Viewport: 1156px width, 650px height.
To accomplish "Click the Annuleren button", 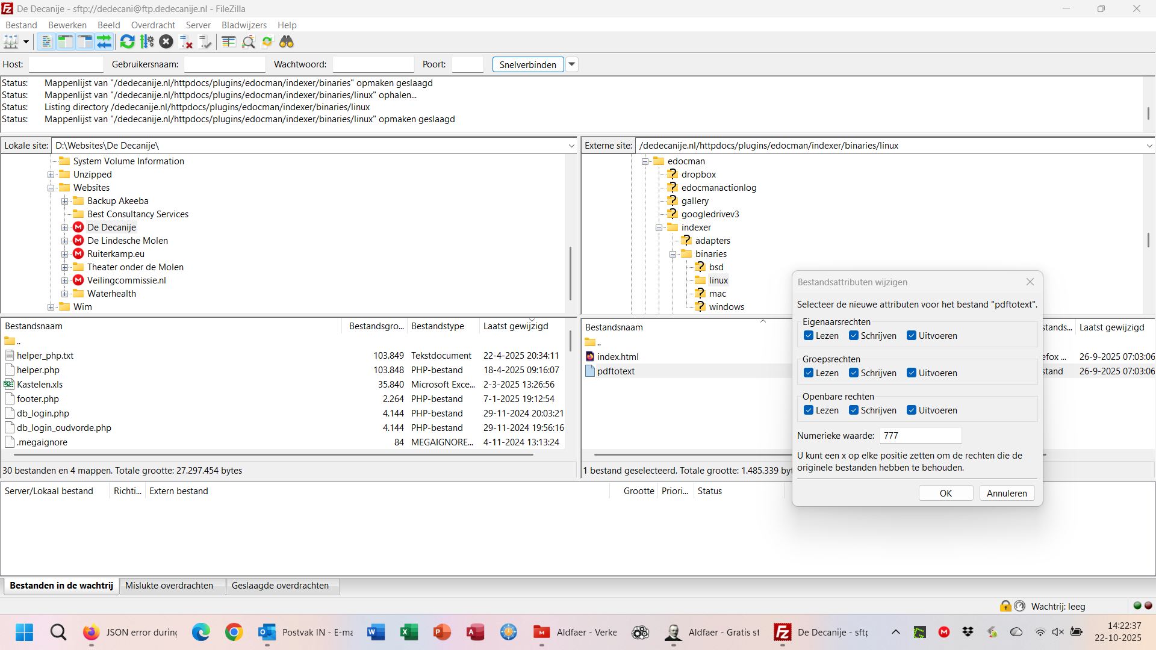I will tap(1007, 494).
